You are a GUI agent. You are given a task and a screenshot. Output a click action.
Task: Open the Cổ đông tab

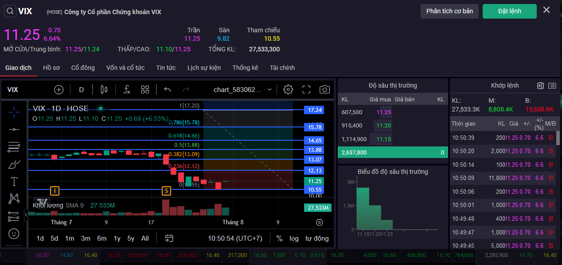click(83, 68)
